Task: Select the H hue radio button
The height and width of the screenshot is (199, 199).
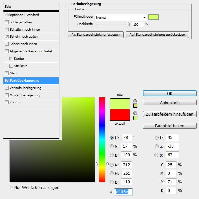Action: click(112, 138)
